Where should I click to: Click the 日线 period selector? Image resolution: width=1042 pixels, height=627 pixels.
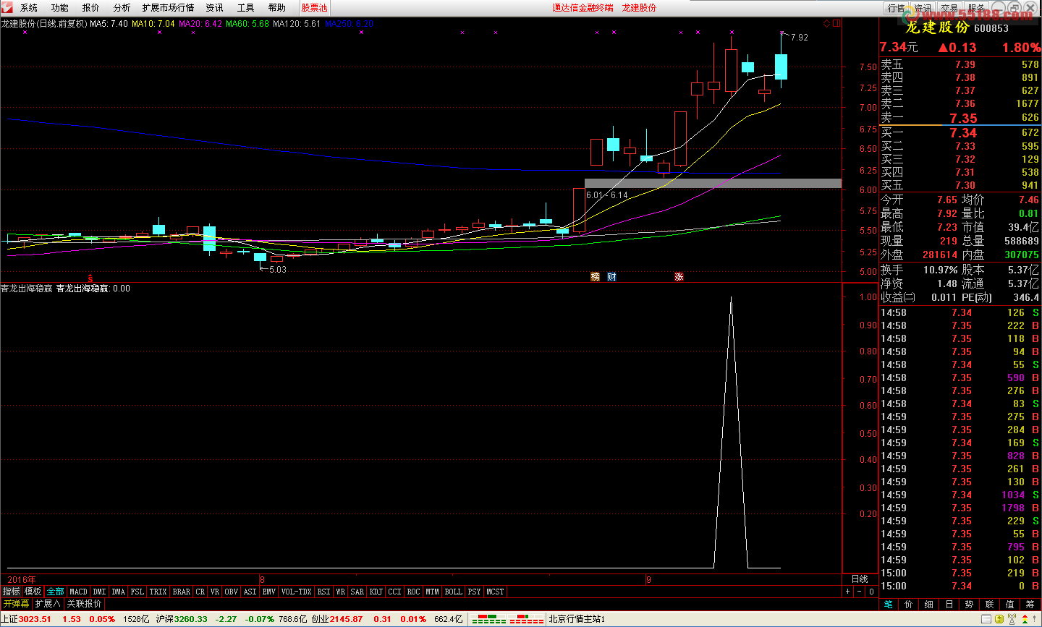[x=860, y=579]
